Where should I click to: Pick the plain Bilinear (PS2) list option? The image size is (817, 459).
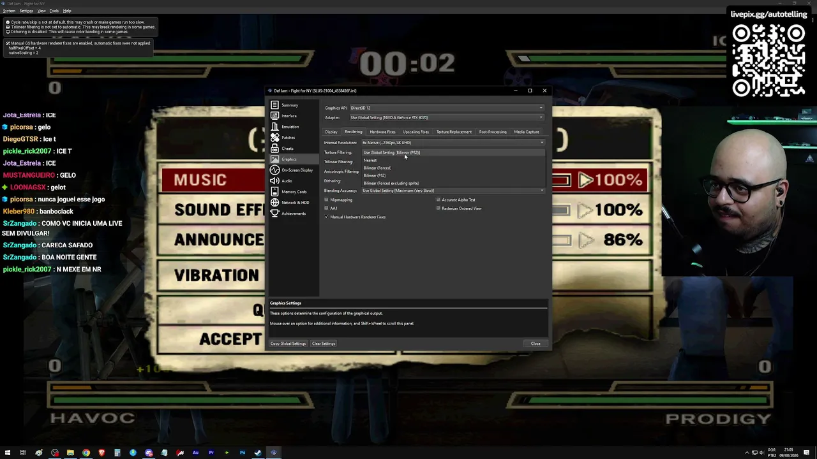pyautogui.click(x=453, y=176)
